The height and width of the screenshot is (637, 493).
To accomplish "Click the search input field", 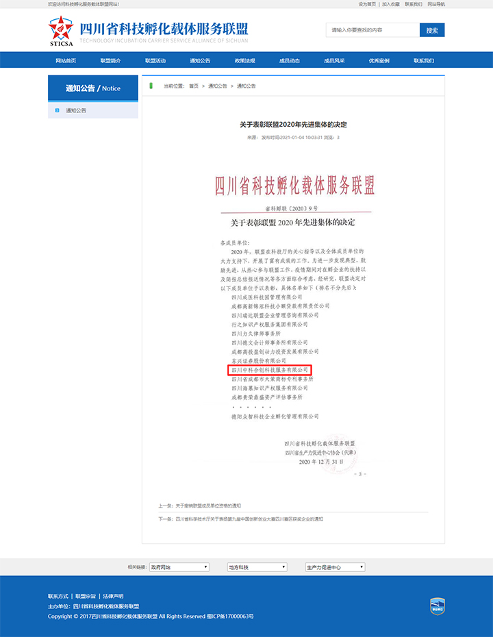I will [372, 30].
